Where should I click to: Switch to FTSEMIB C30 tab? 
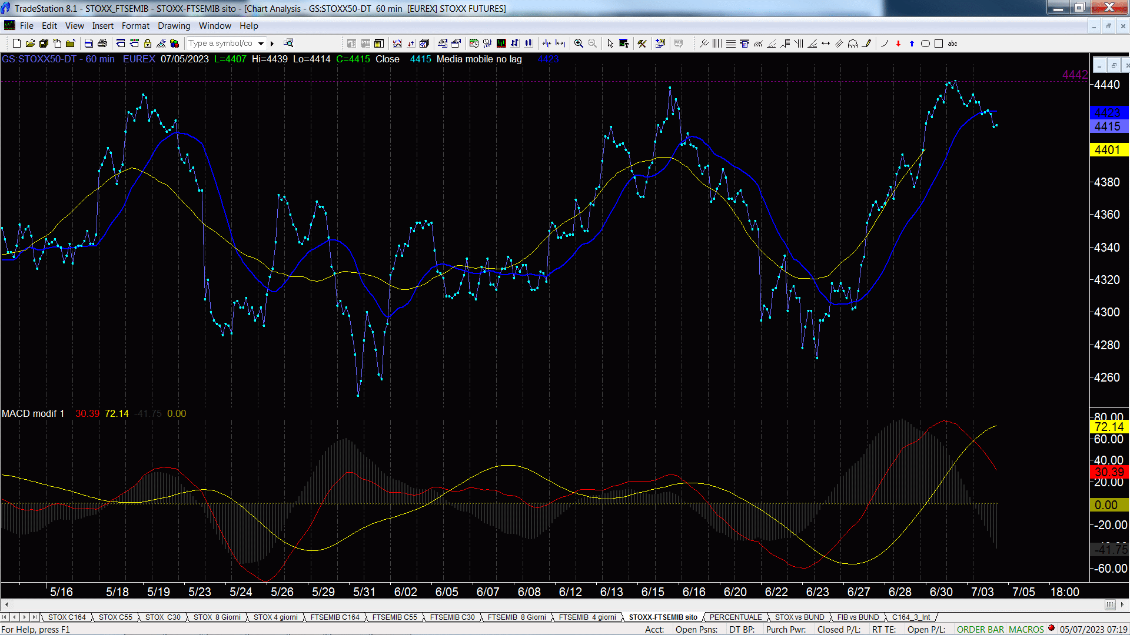(452, 617)
